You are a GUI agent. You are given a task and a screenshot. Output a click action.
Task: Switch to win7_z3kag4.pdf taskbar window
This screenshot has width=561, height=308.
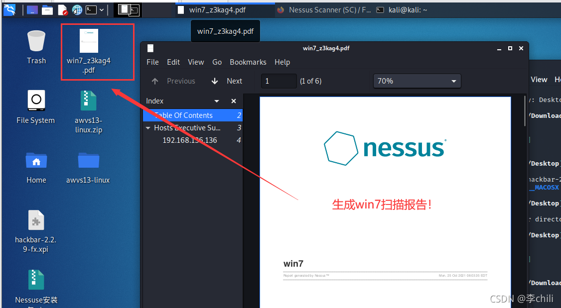click(x=224, y=10)
